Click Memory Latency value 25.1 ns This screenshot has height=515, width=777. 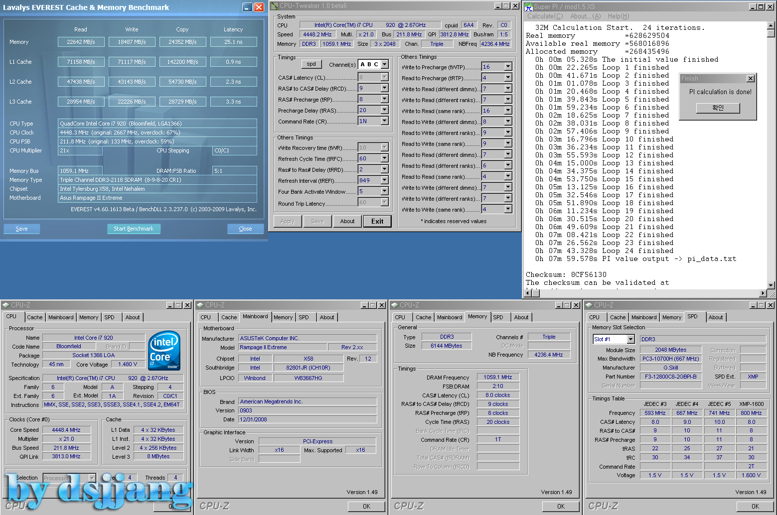233,42
